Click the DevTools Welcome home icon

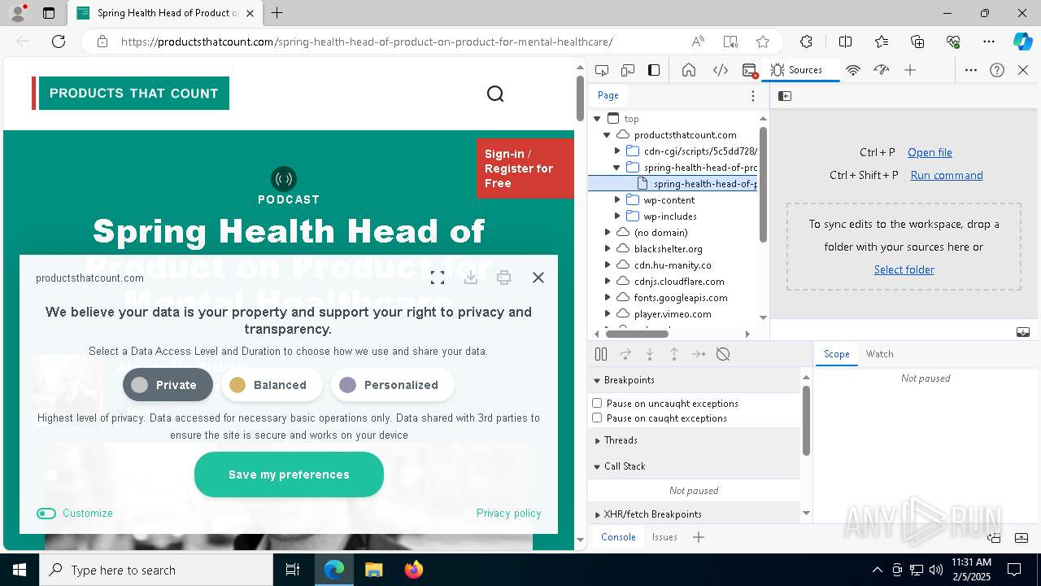689,70
